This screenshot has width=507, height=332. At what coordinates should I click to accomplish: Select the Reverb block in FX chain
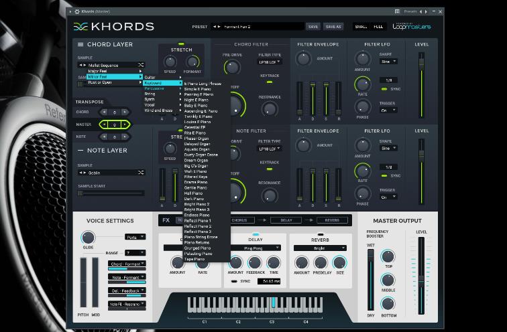[x=332, y=220]
